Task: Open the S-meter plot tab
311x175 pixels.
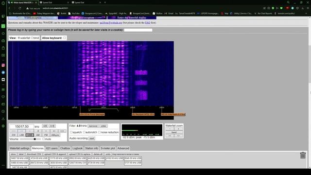Action: click(108, 148)
